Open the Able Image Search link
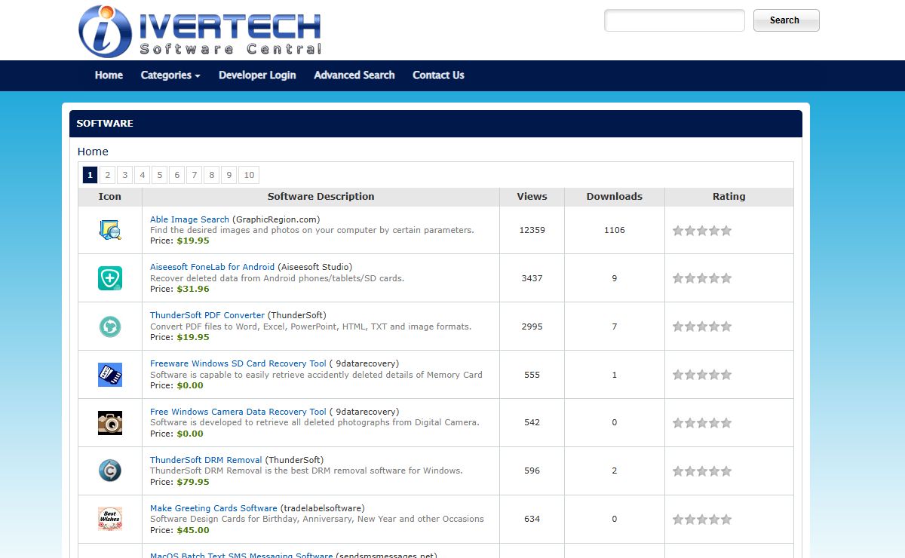Screen dimensions: 905x558 click(x=189, y=219)
